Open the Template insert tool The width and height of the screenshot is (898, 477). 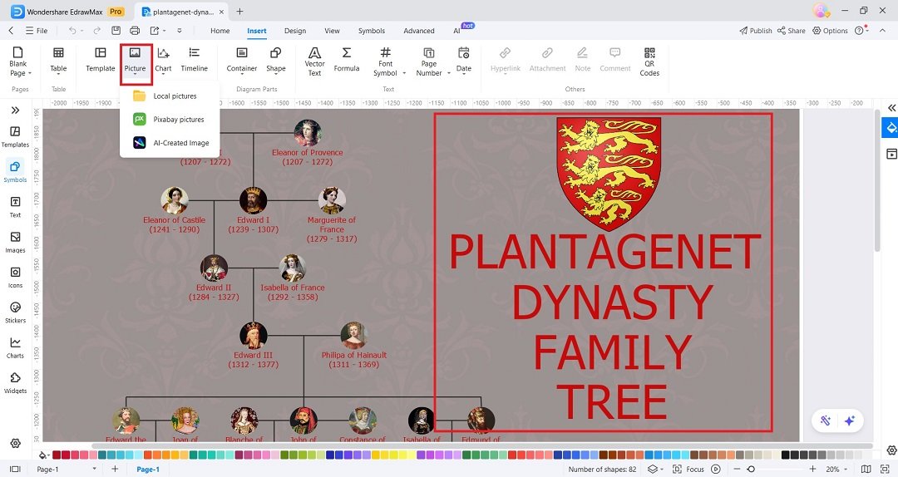101,60
